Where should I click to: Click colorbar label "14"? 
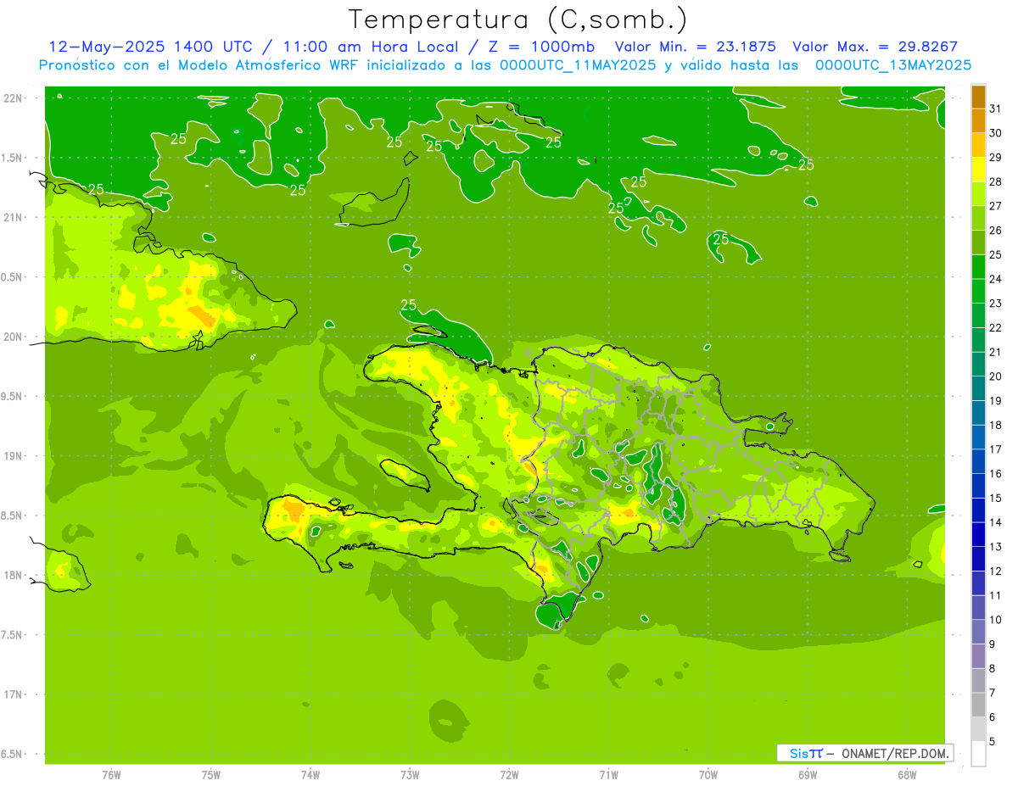tap(996, 522)
